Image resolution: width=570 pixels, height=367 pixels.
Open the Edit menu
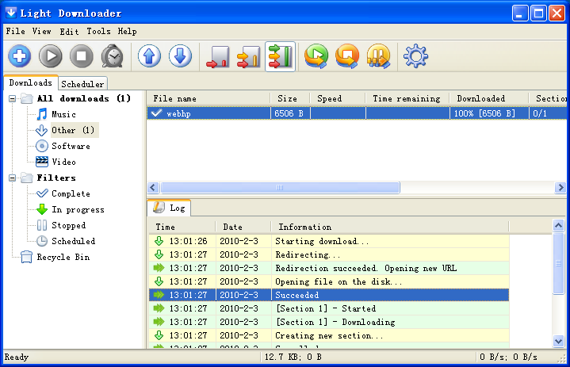(x=69, y=31)
